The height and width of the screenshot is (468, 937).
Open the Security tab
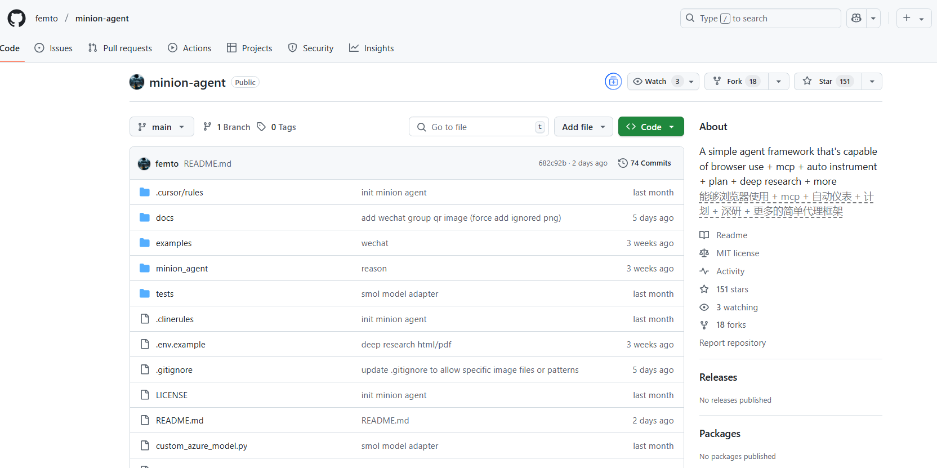311,48
